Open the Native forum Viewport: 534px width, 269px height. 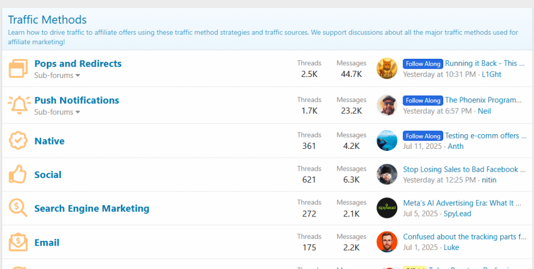tap(50, 141)
